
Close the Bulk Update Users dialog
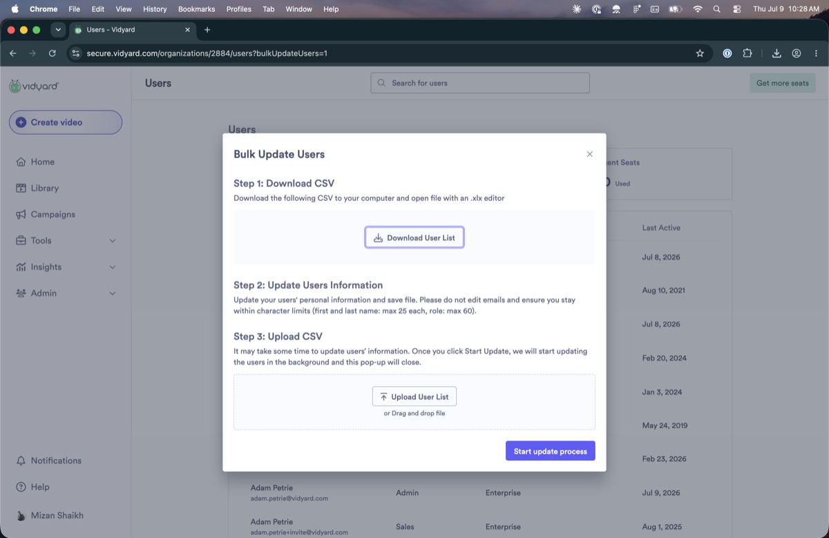click(589, 154)
